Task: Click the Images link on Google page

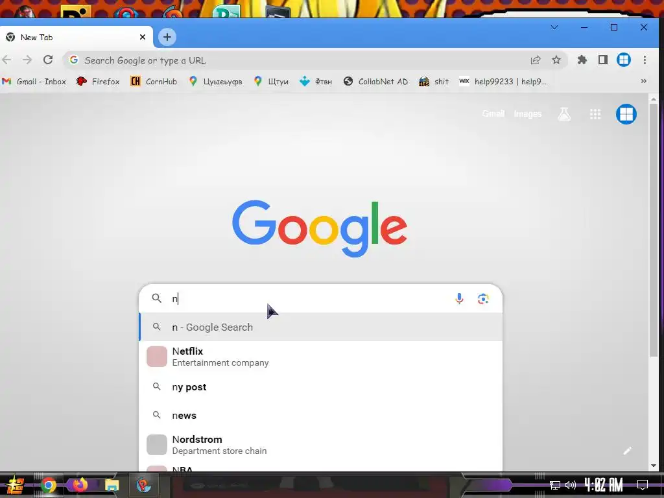Action: pos(528,113)
